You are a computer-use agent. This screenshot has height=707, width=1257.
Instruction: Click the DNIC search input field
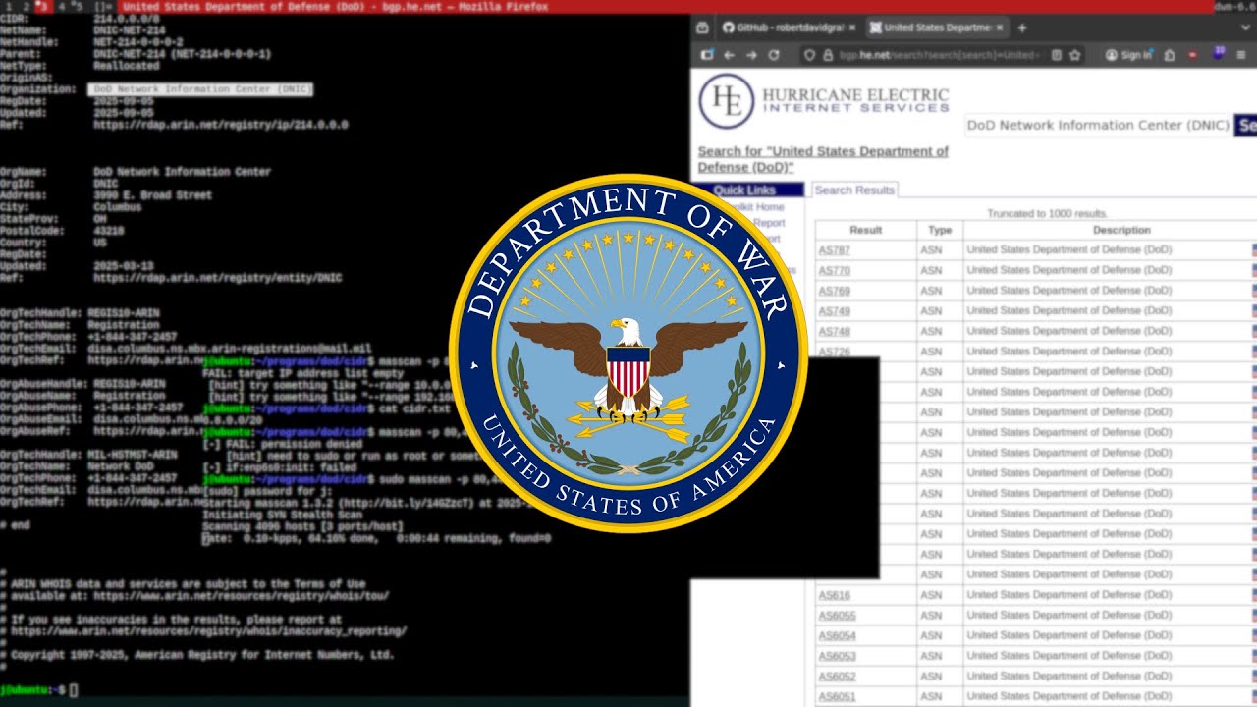coord(1098,125)
